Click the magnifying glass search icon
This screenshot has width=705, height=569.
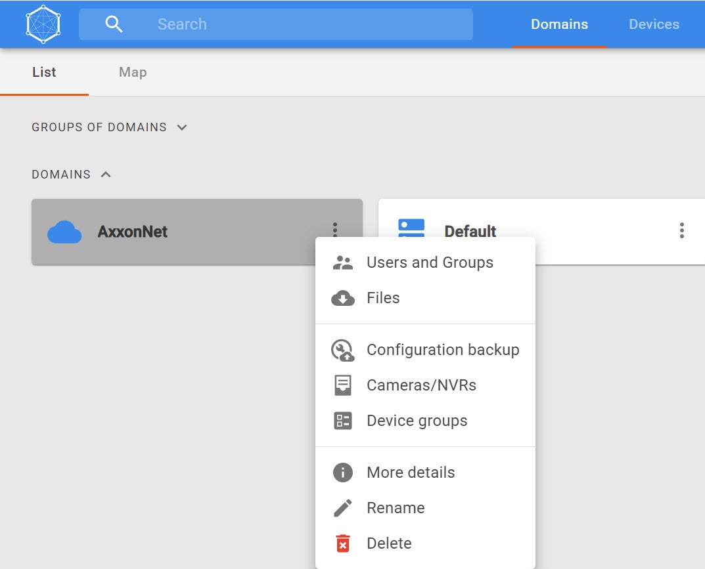114,24
